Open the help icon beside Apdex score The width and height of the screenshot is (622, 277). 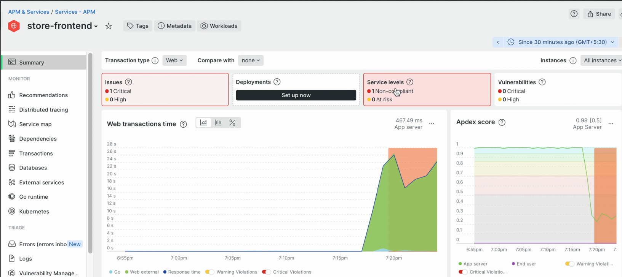tap(502, 122)
